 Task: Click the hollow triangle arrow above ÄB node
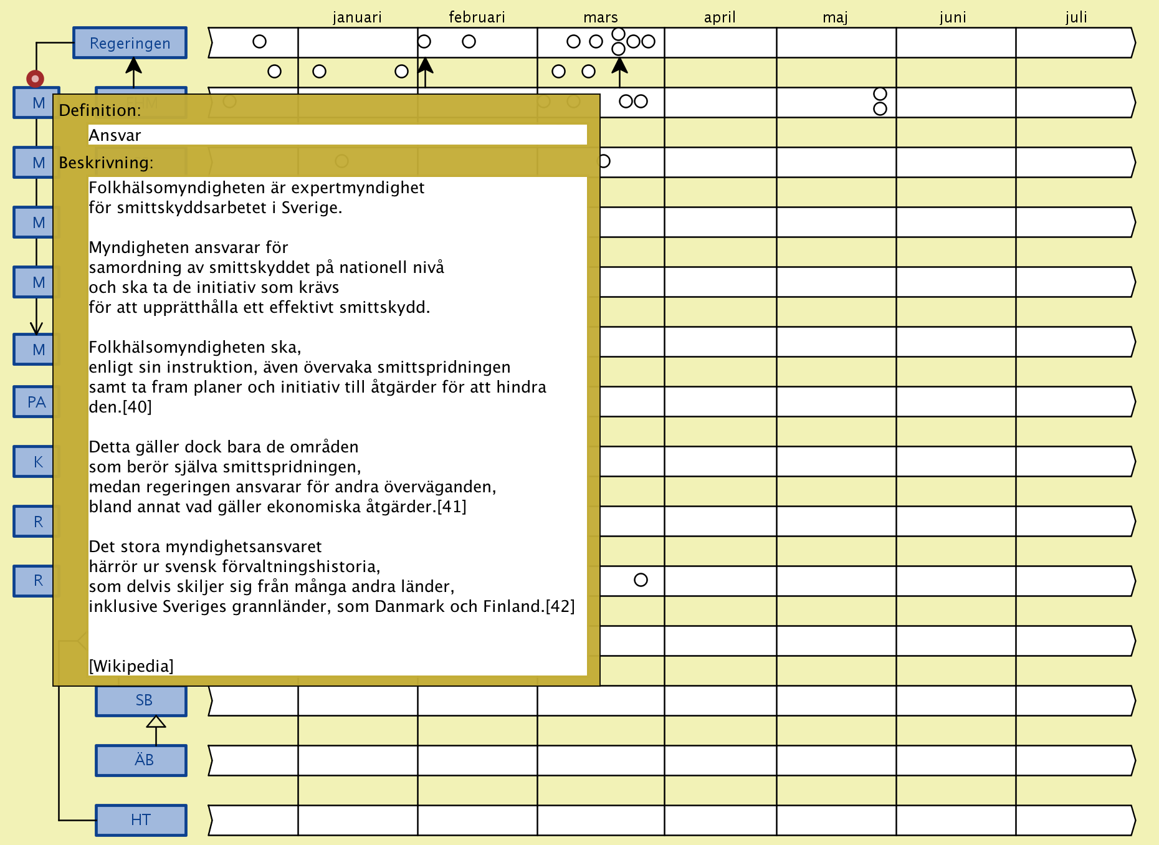(156, 722)
